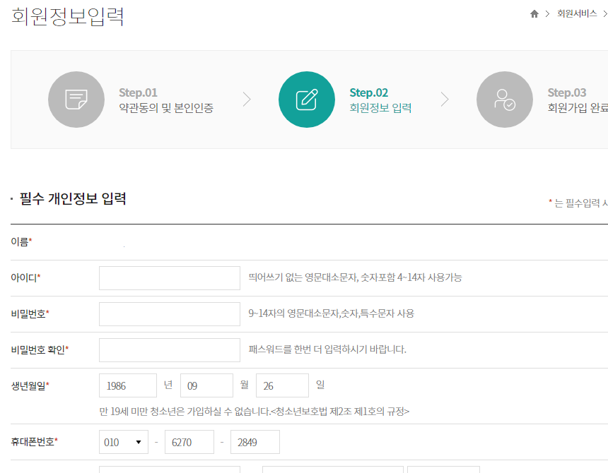Click the arrow between Step.02 and Step.03

[446, 99]
